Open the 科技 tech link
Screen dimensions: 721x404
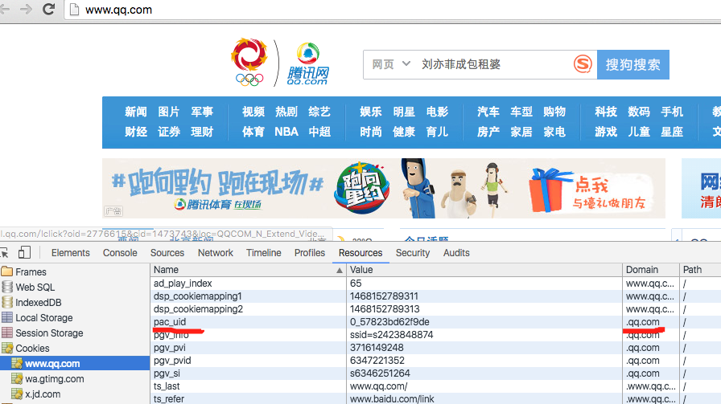(x=606, y=112)
